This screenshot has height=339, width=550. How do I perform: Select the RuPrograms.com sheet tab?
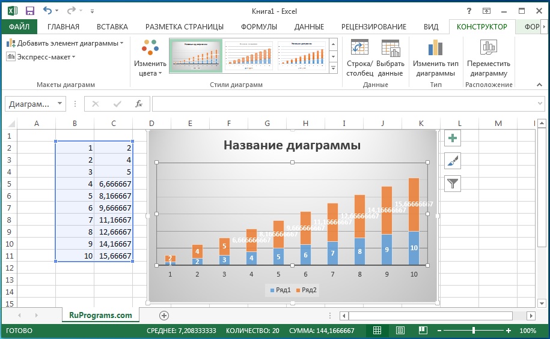click(x=100, y=315)
